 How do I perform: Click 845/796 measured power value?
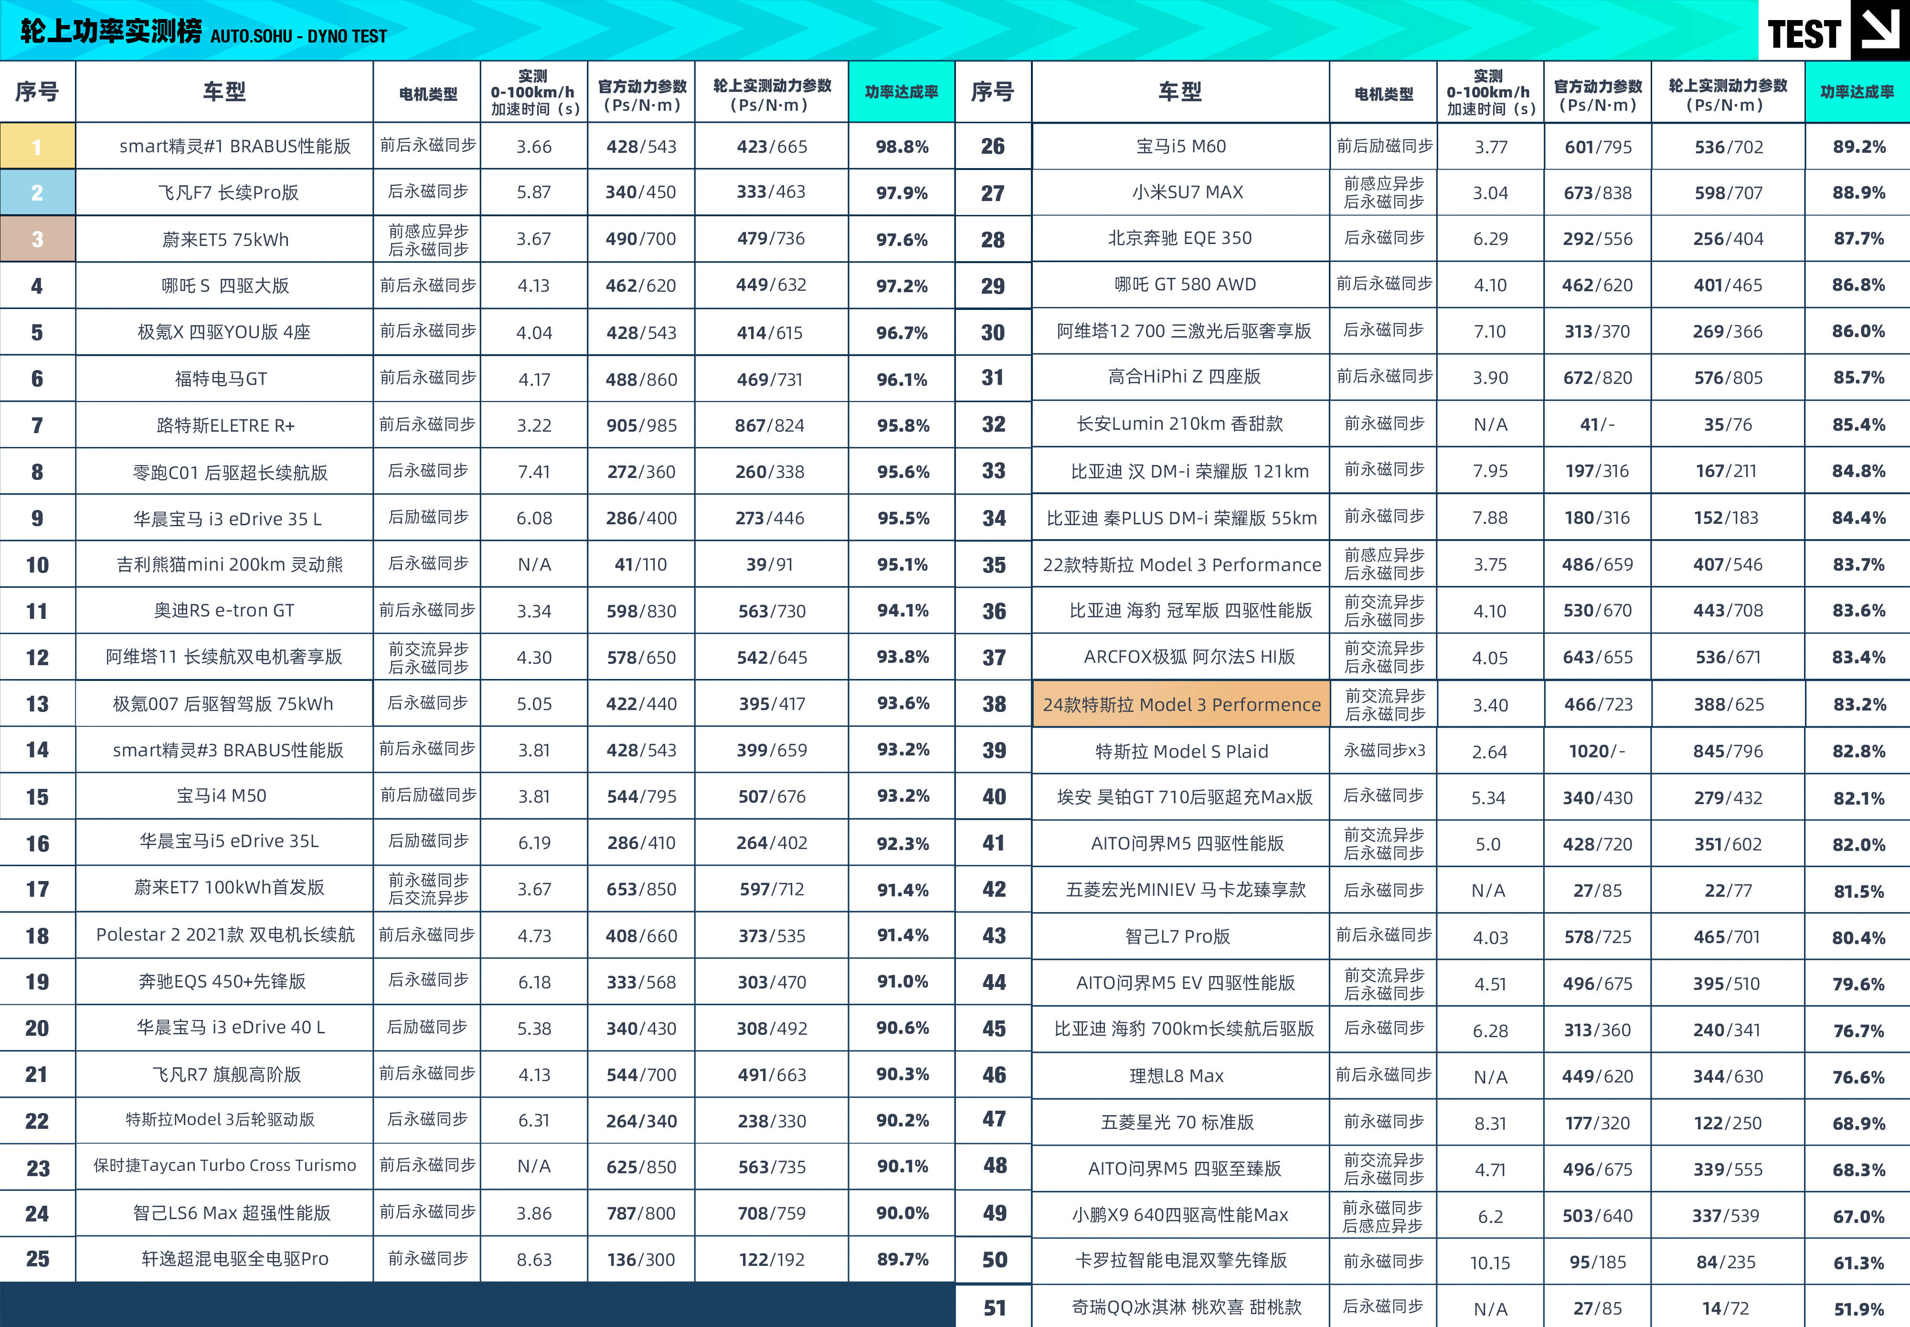pos(1728,752)
